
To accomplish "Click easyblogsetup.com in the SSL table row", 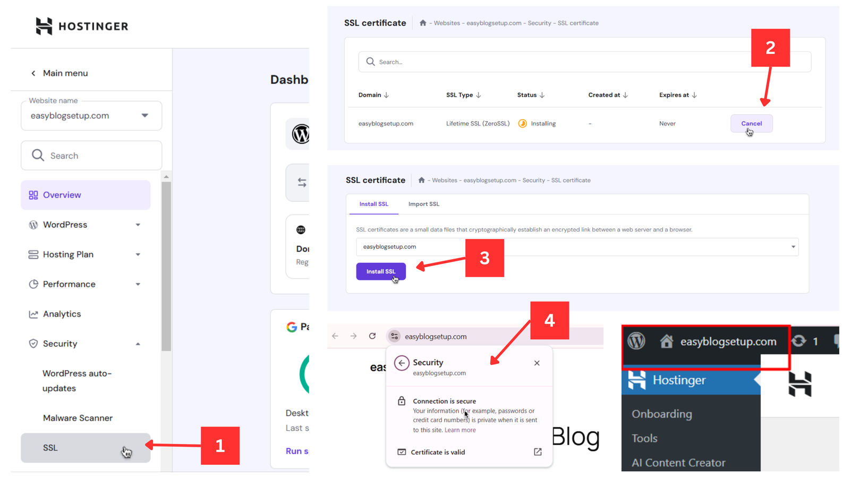I will pyautogui.click(x=386, y=123).
